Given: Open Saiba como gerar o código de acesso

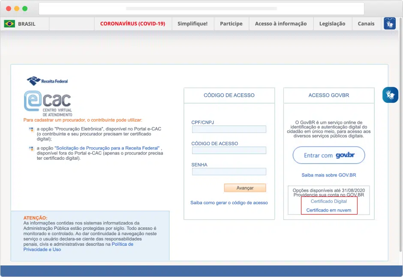Looking at the screenshot, I should coord(229,203).
